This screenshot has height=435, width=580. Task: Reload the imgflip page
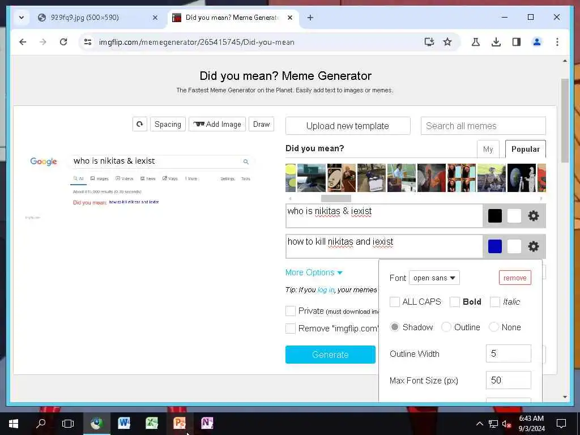click(63, 42)
